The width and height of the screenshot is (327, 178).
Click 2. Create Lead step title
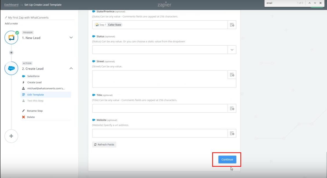coord(33,69)
